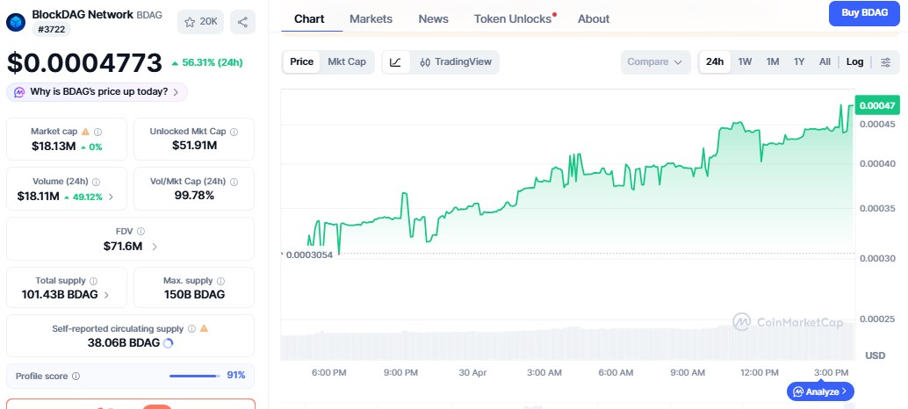Click the 30 Apr date axis label
This screenshot has width=908, height=409.
472,372
